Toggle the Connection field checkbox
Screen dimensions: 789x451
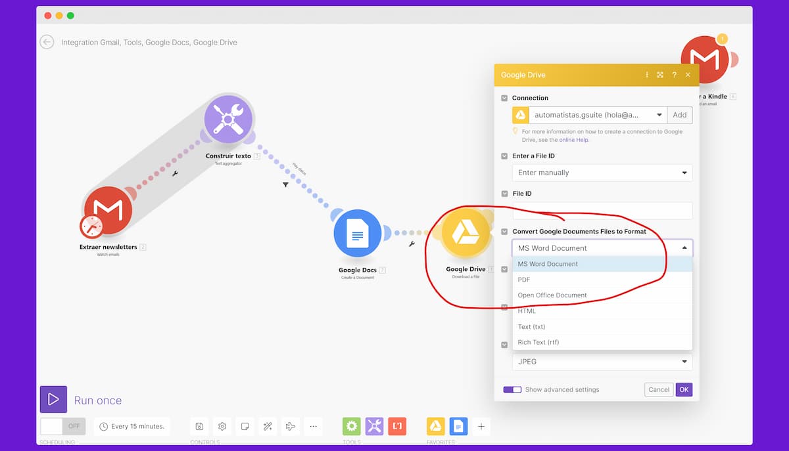(x=504, y=98)
